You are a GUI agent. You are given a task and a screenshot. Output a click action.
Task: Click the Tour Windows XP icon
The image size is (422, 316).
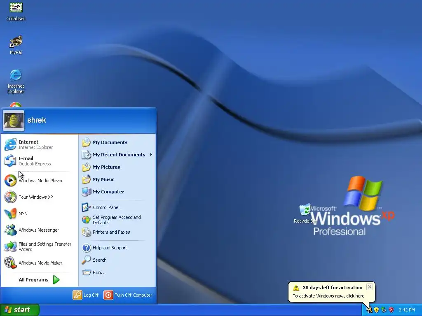(x=10, y=197)
